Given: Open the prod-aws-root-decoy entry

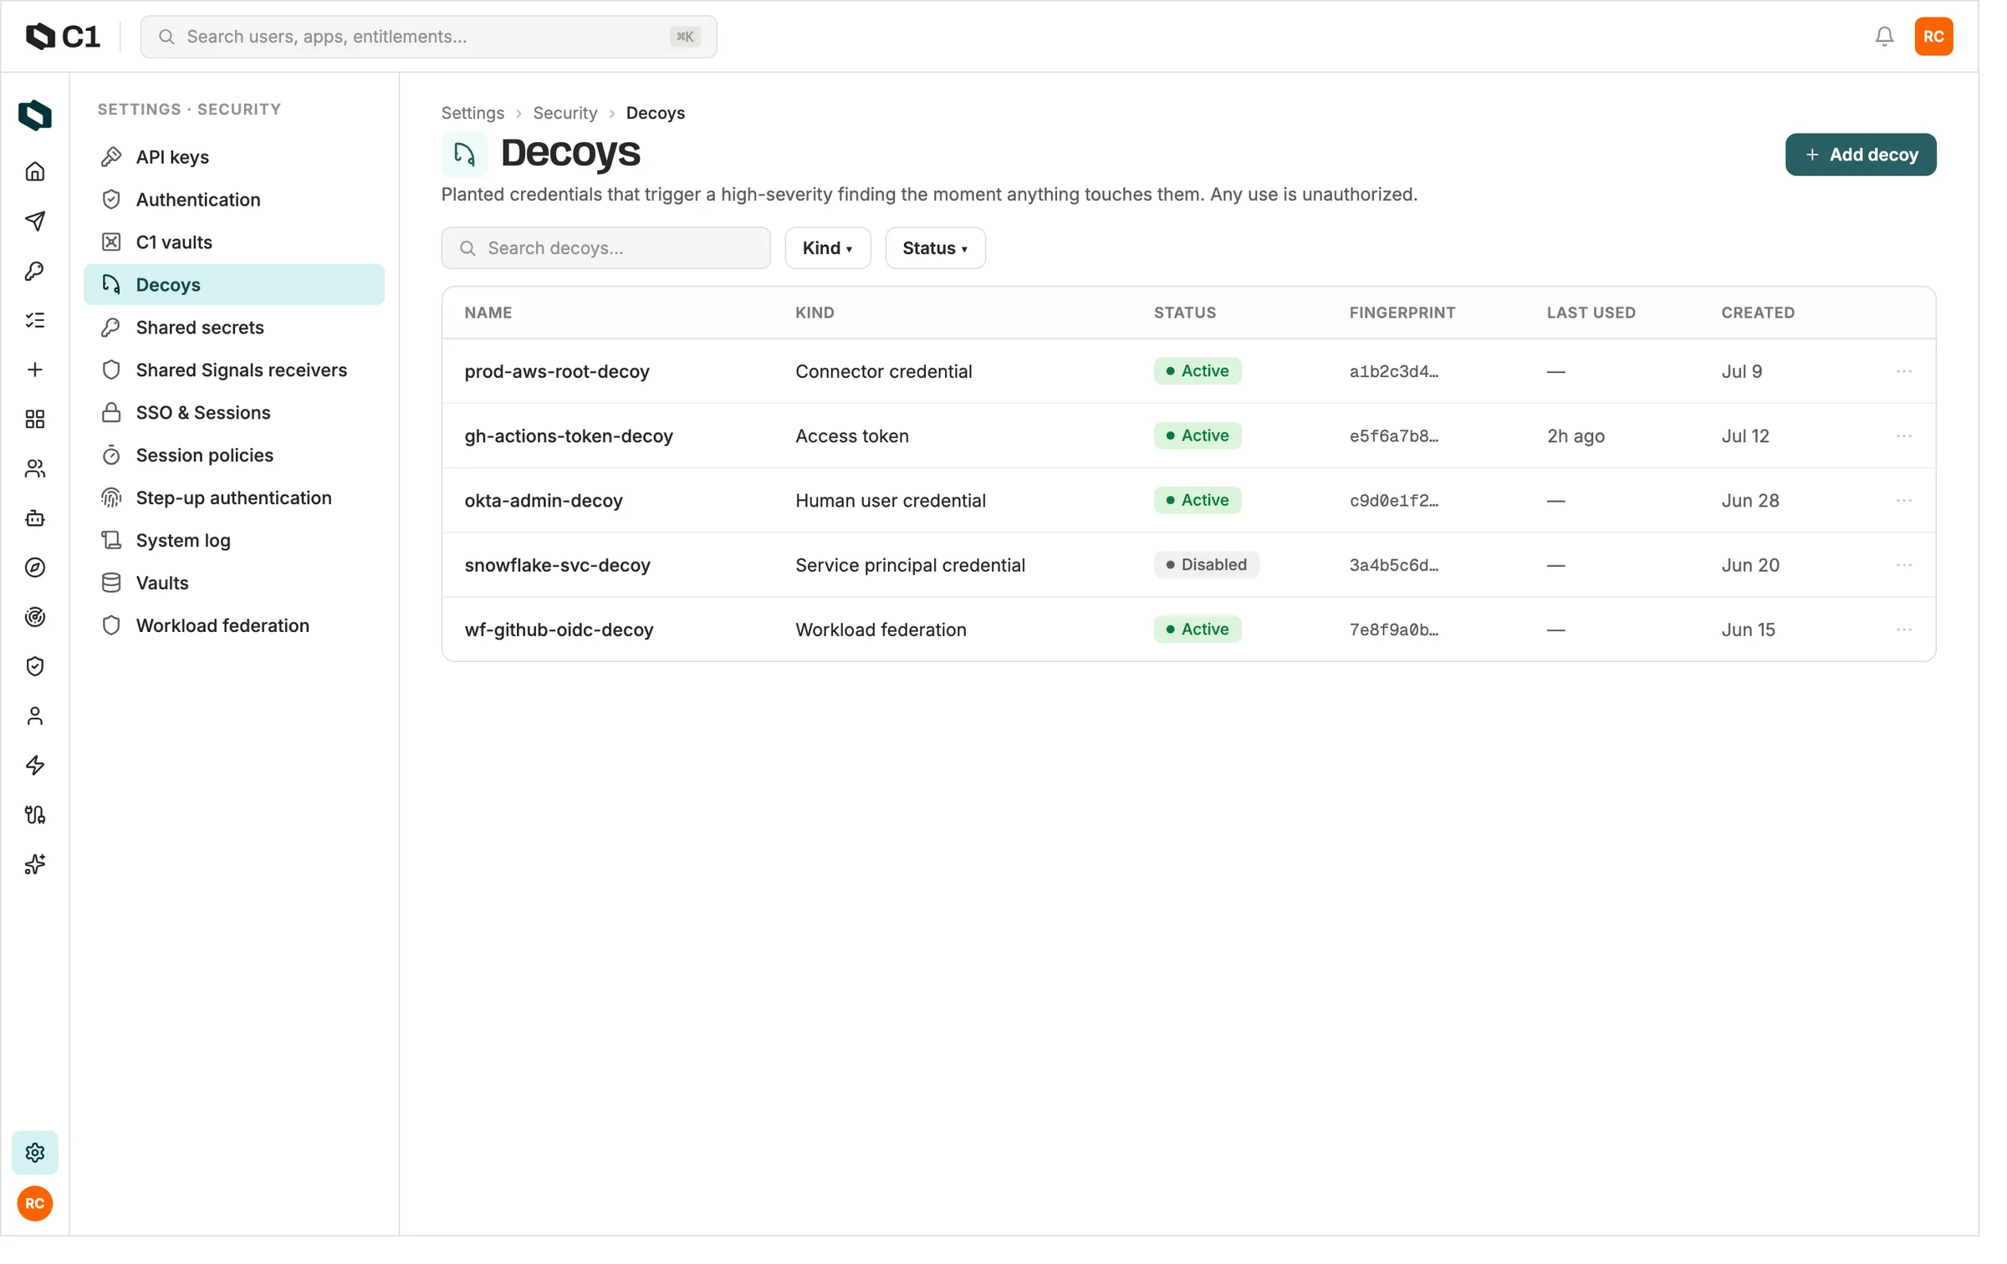Looking at the screenshot, I should [557, 371].
